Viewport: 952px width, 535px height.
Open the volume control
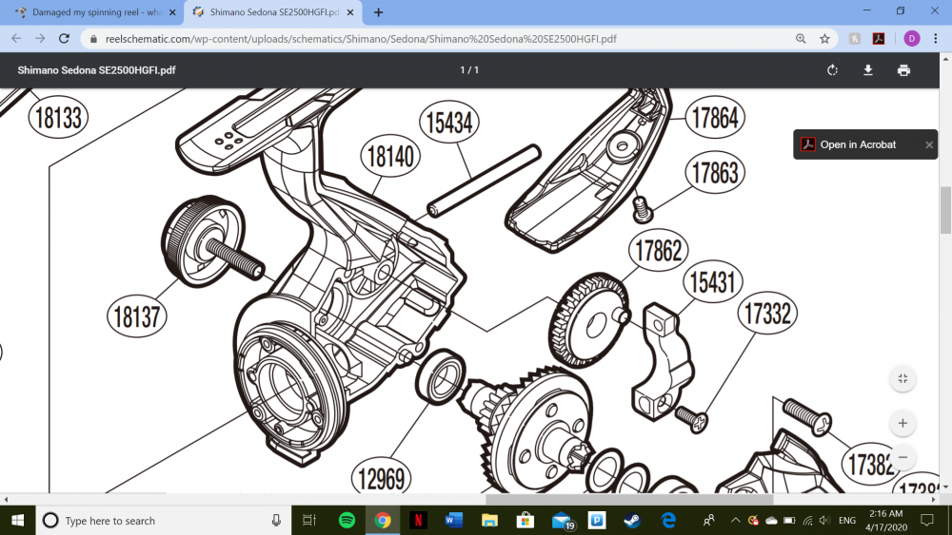click(x=824, y=521)
